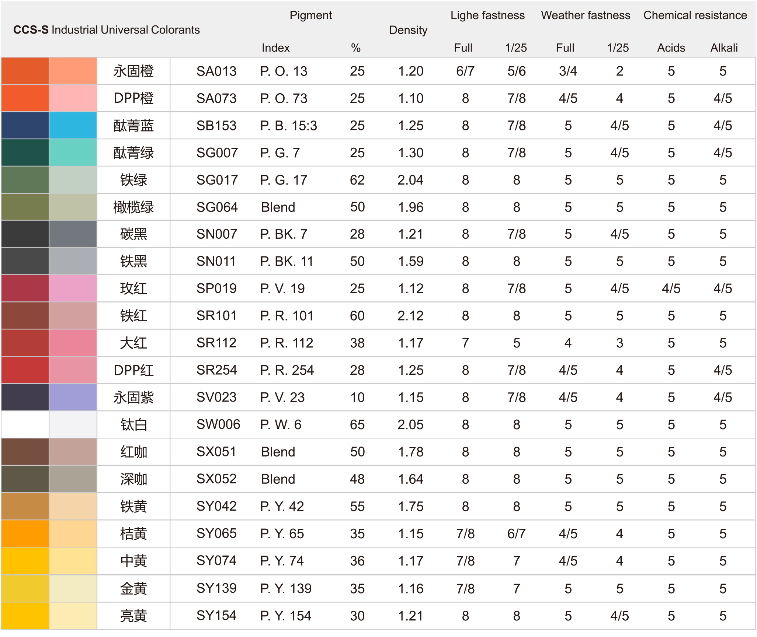Click the 'Density' column header
The height and width of the screenshot is (637, 757).
point(408,30)
